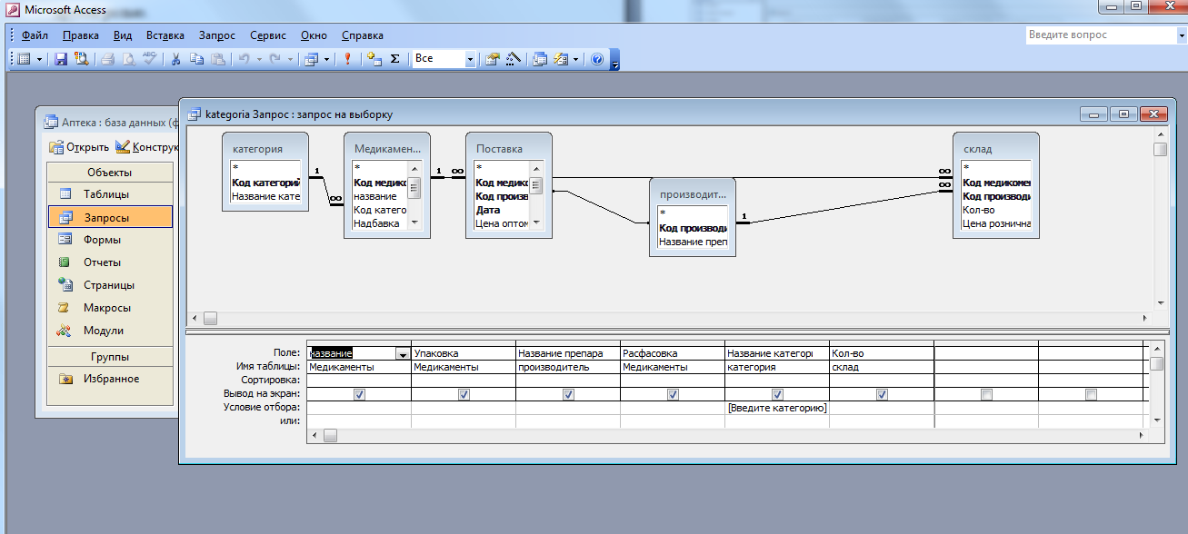Viewport: 1188px width, 534px height.
Task: Click the Объекты header bar
Action: pos(110,173)
